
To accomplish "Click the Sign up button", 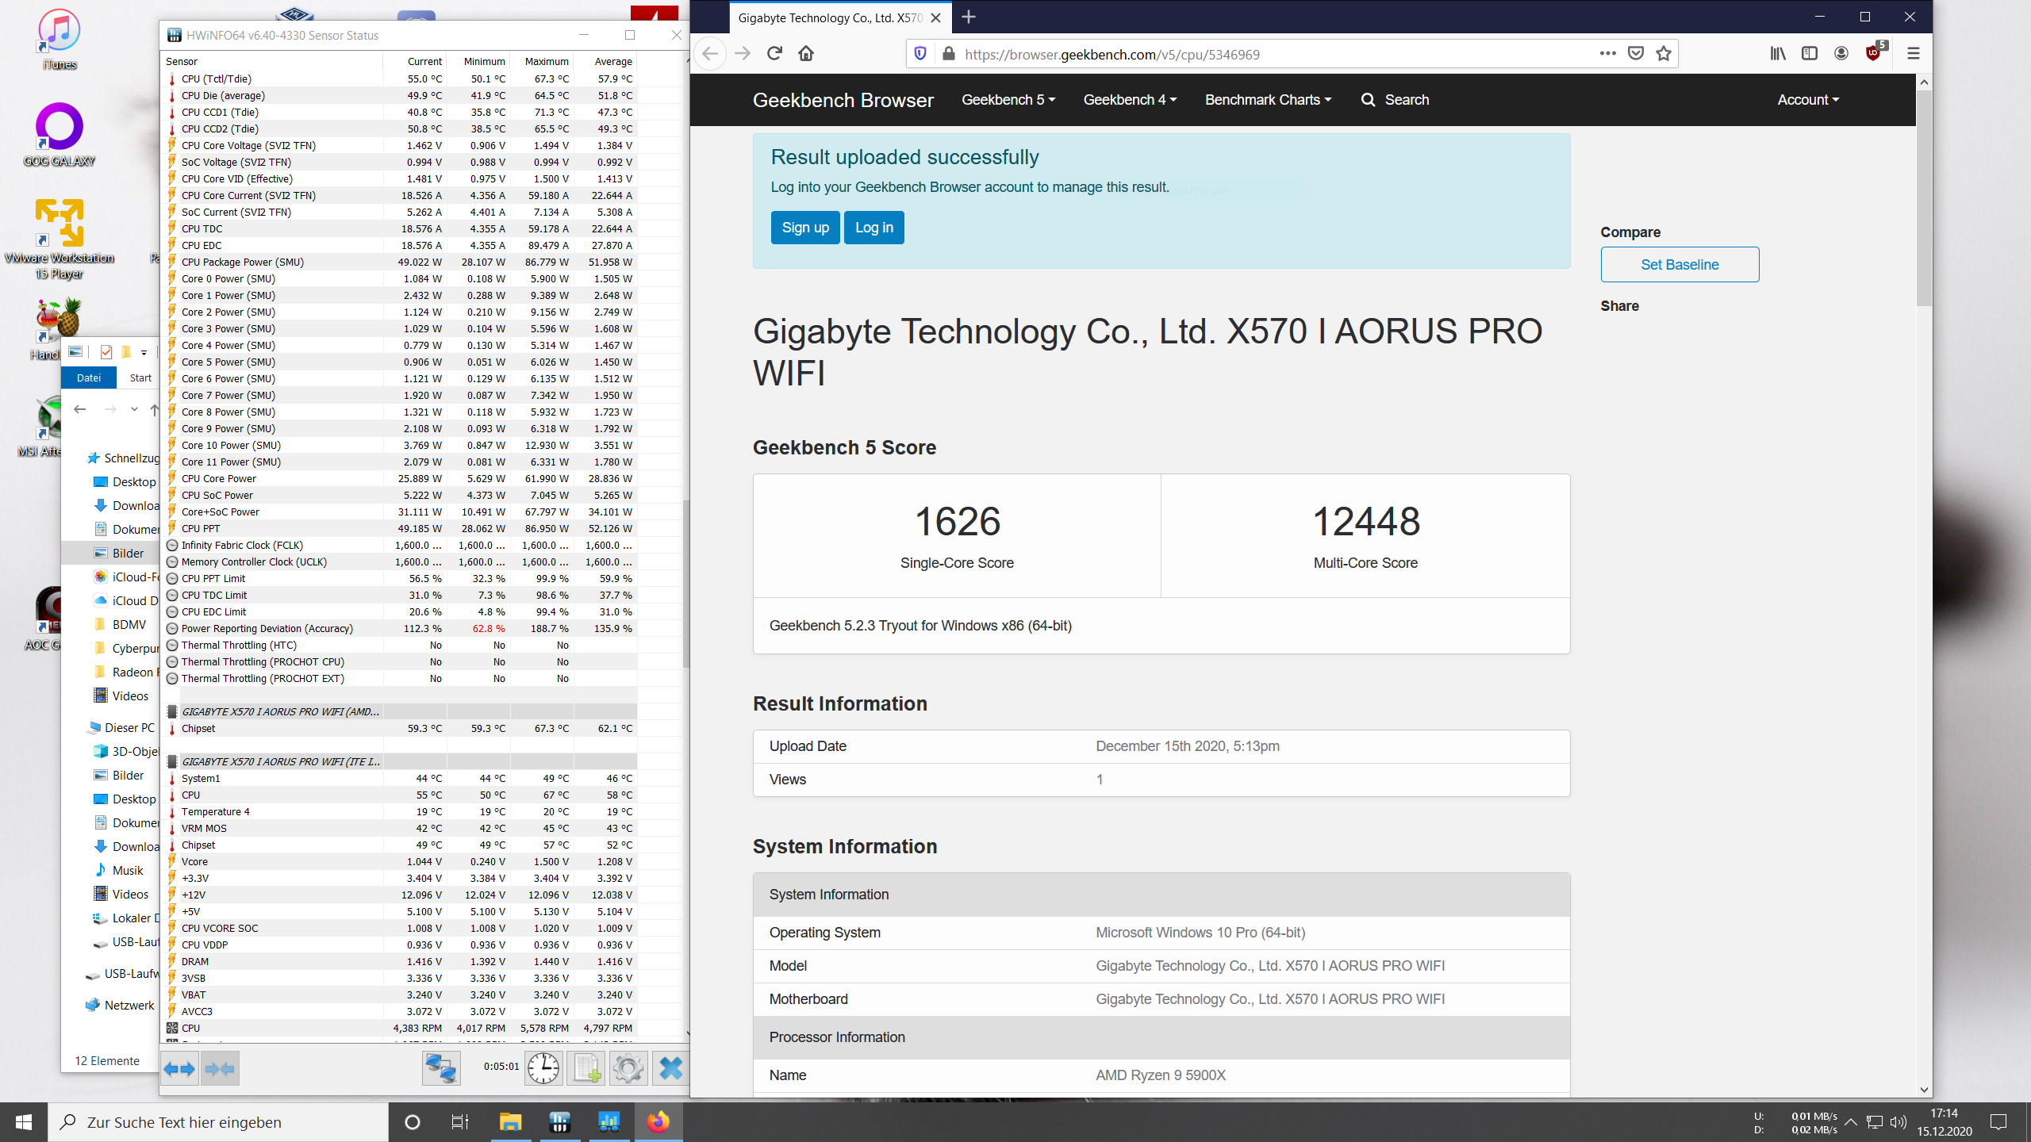I will pos(805,228).
